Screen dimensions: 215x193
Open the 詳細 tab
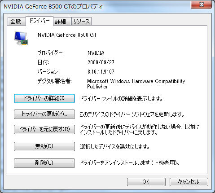(62, 21)
